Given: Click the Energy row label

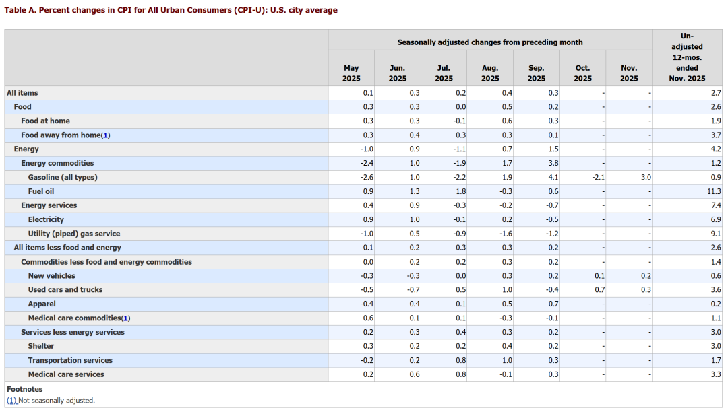Looking at the screenshot, I should point(26,149).
